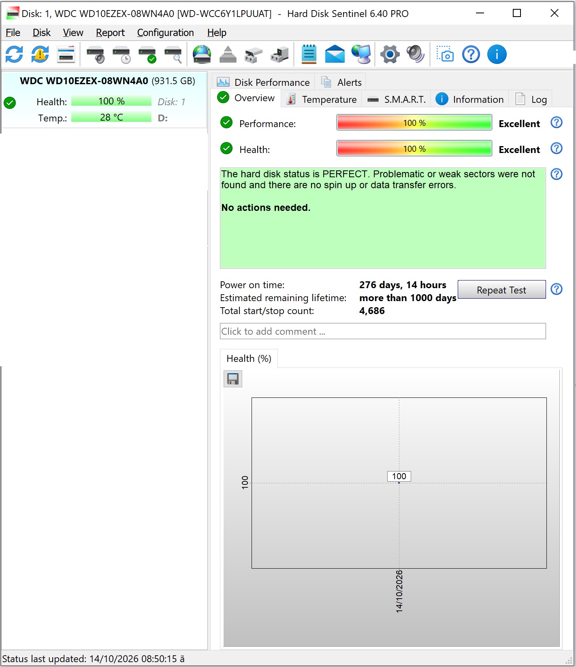Image resolution: width=576 pixels, height=667 pixels.
Task: Click the blue refresh arrows toolbar icon
Action: point(14,54)
